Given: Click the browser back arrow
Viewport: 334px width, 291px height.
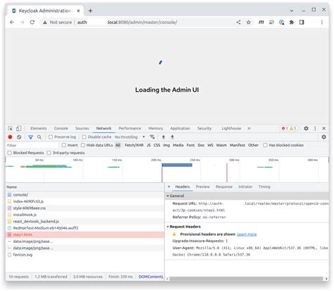Looking at the screenshot, I should (12, 22).
